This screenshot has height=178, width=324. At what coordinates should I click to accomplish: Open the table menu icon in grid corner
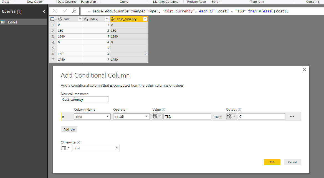[53, 19]
